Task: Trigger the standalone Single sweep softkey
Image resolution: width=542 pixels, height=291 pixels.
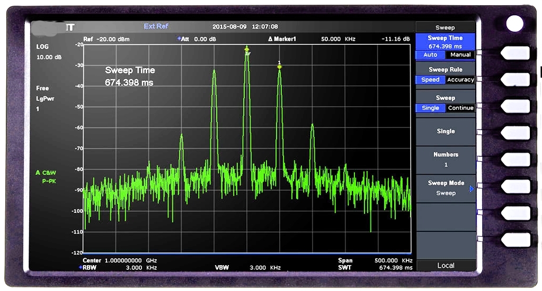Action: coord(446,131)
